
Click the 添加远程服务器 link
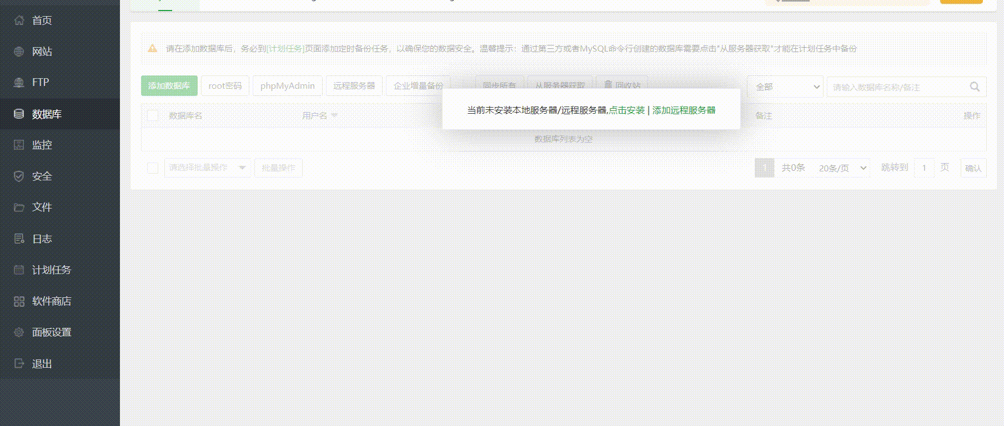point(684,110)
